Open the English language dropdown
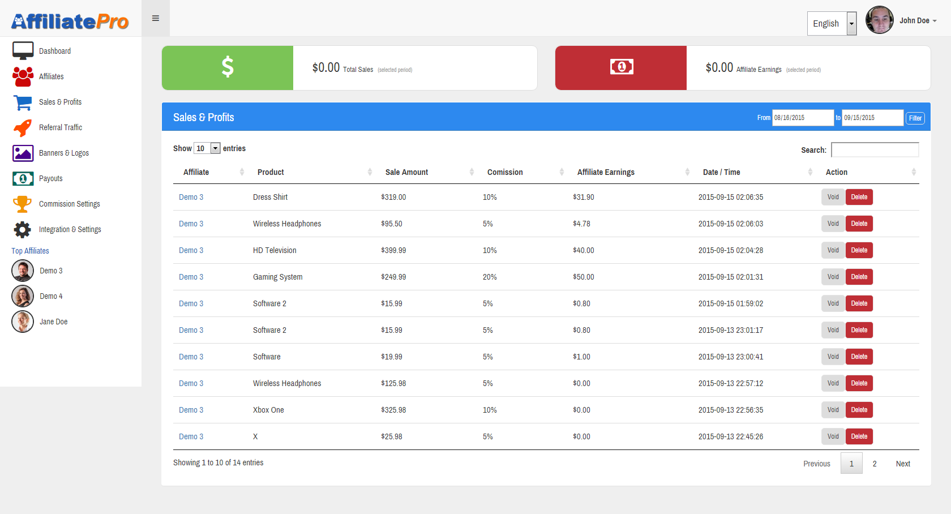 (831, 24)
